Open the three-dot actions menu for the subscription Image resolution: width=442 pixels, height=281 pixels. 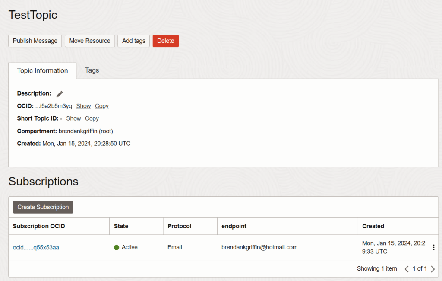pyautogui.click(x=433, y=247)
